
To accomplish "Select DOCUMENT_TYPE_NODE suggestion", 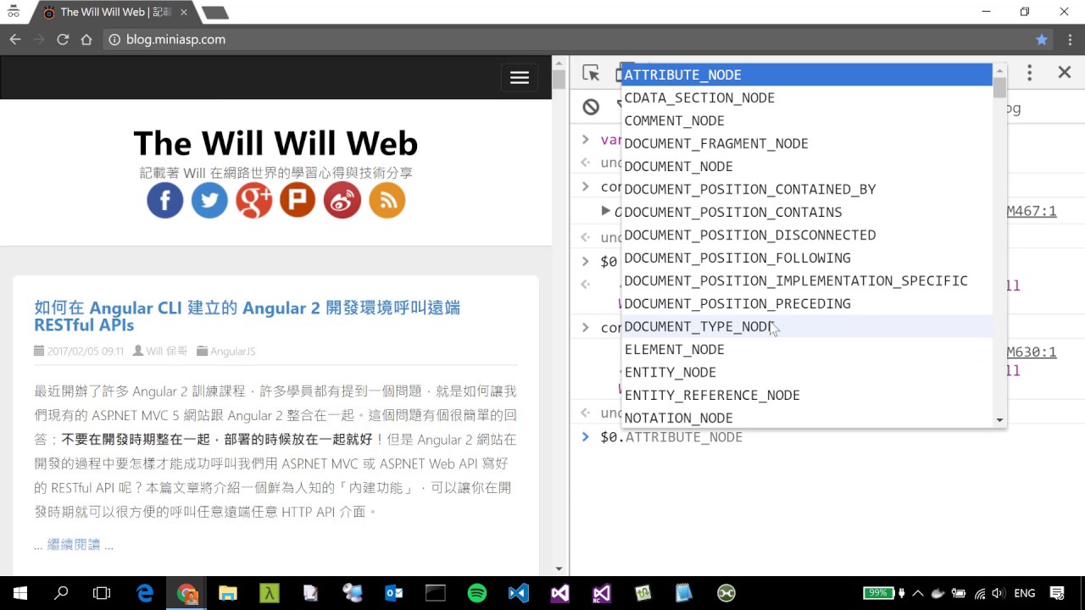I will (x=807, y=326).
